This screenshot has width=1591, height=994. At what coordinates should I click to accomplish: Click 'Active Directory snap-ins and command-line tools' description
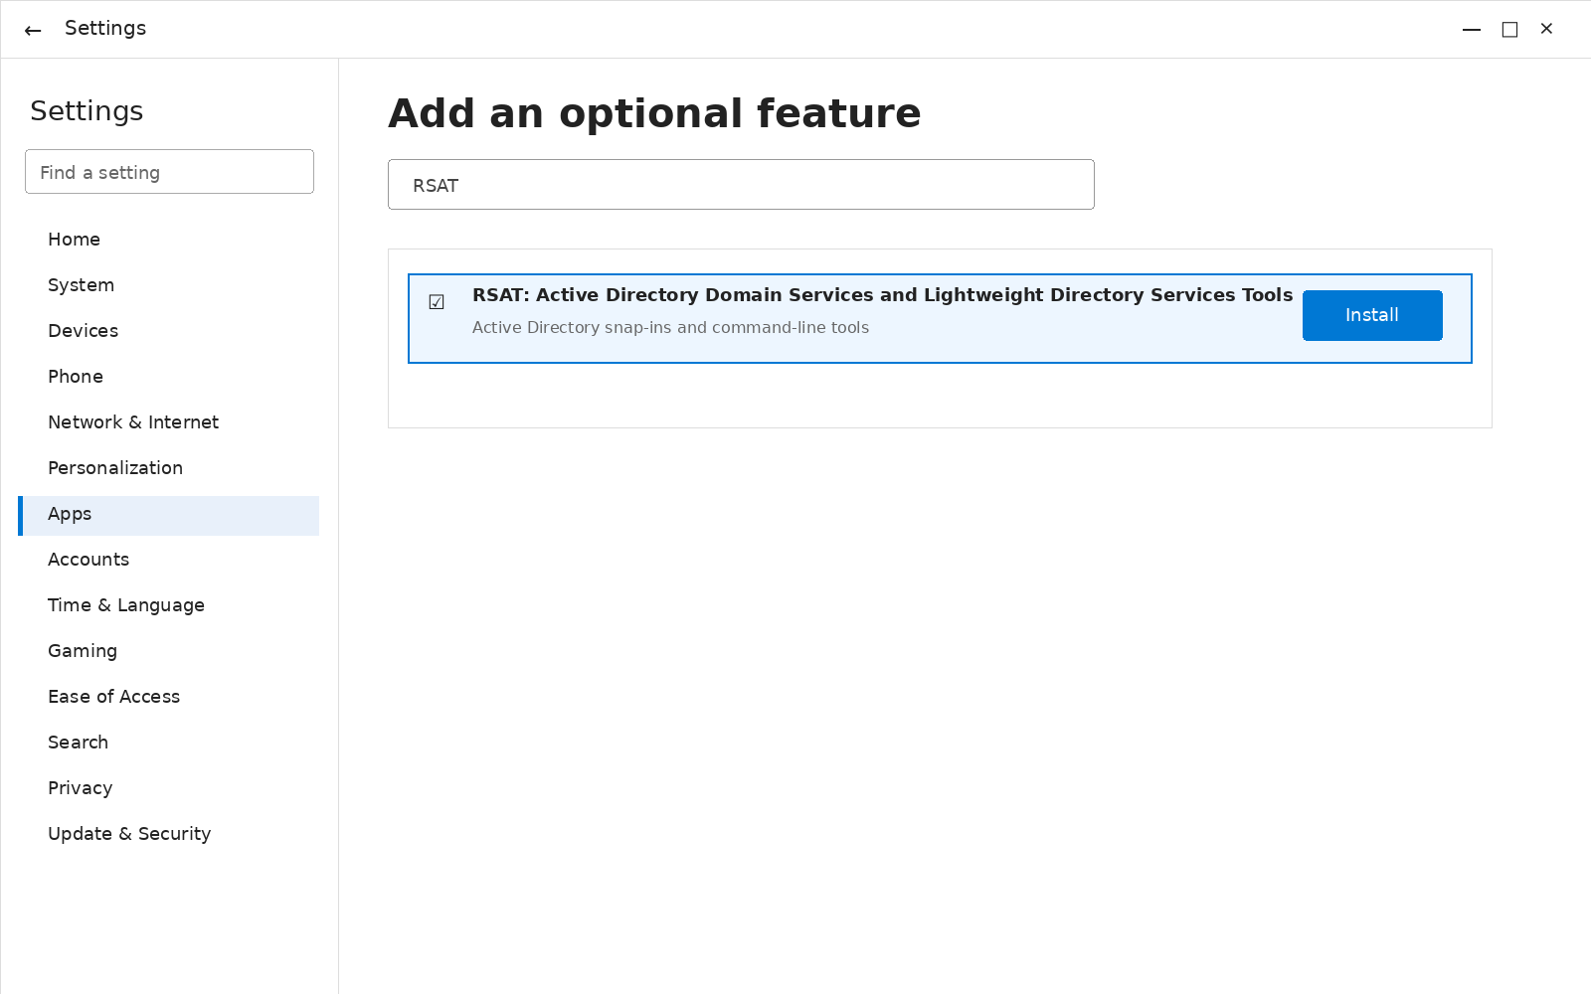[670, 328]
